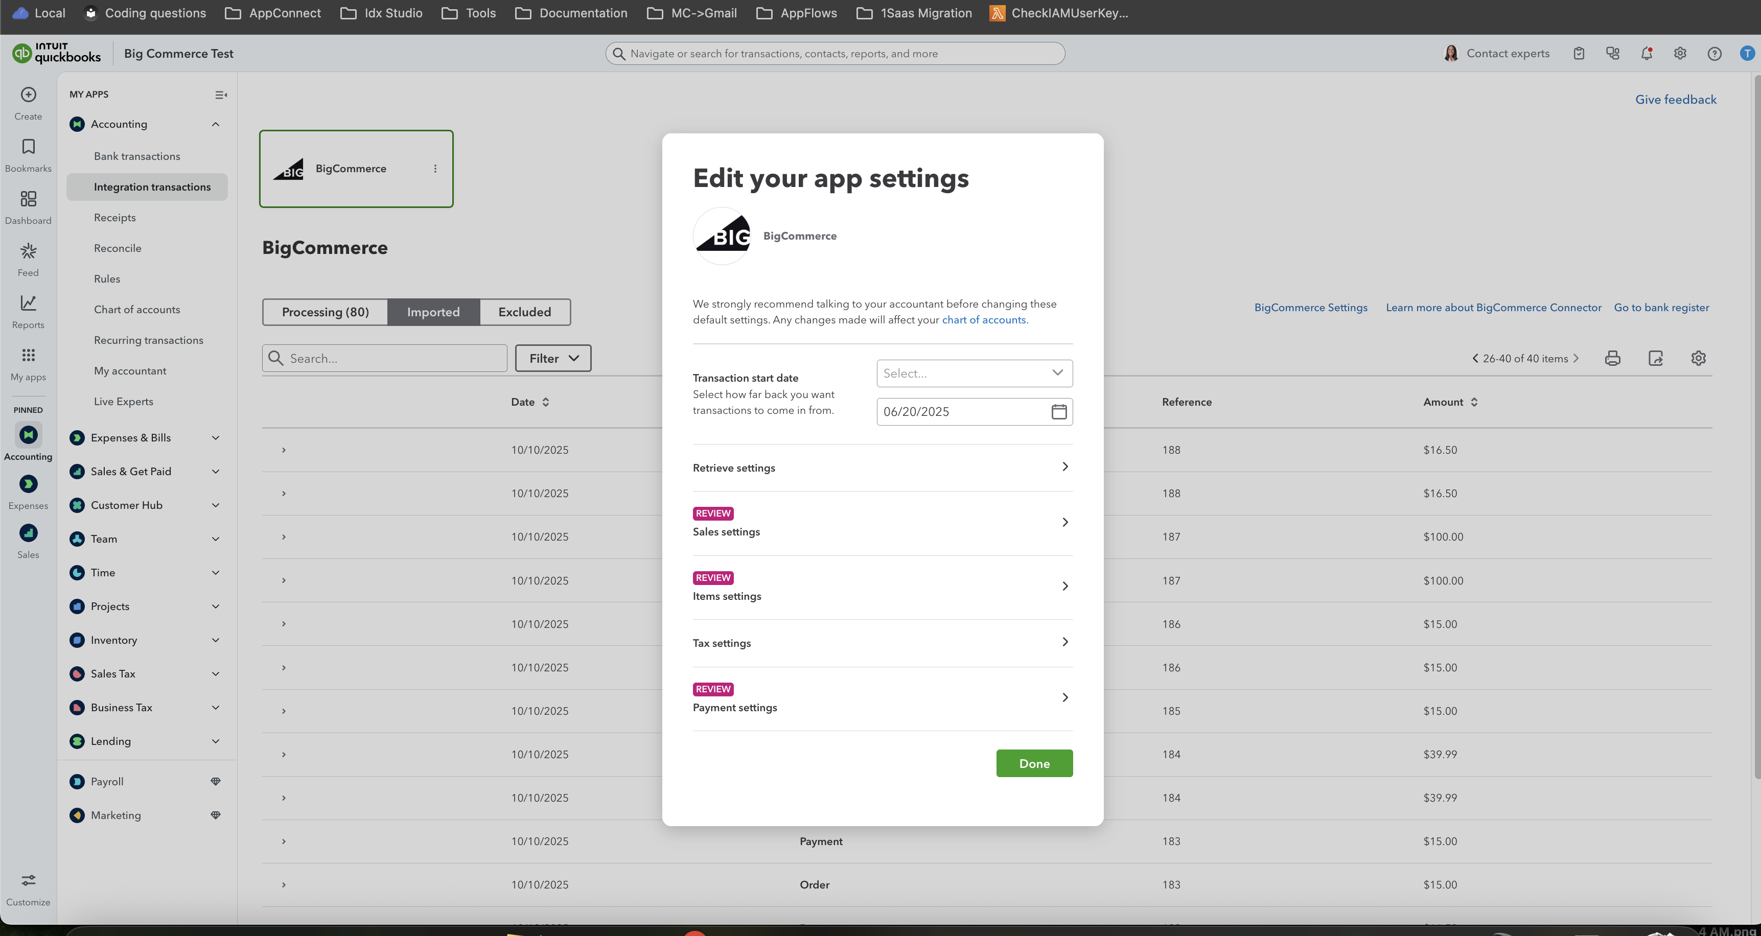The width and height of the screenshot is (1761, 936).
Task: Open the help question mark icon
Action: click(1714, 53)
